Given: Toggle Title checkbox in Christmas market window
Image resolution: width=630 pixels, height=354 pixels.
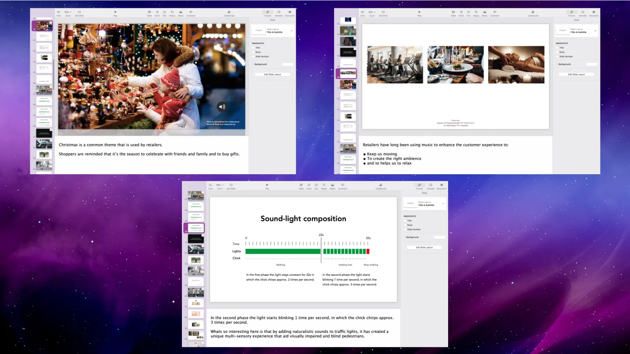Looking at the screenshot, I should click(x=253, y=48).
